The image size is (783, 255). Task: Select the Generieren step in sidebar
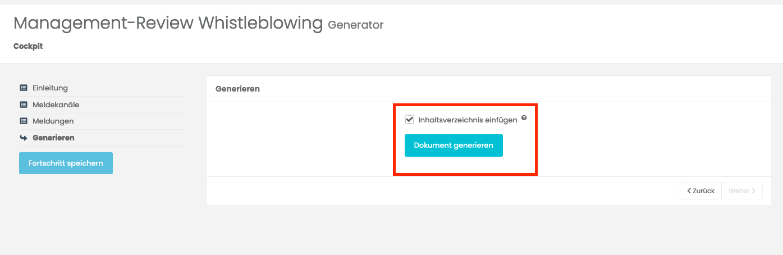click(x=53, y=138)
